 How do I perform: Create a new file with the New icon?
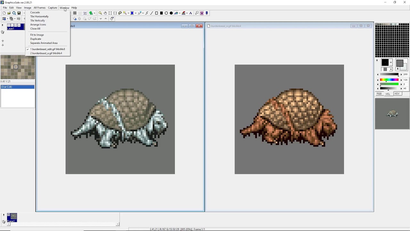4,13
